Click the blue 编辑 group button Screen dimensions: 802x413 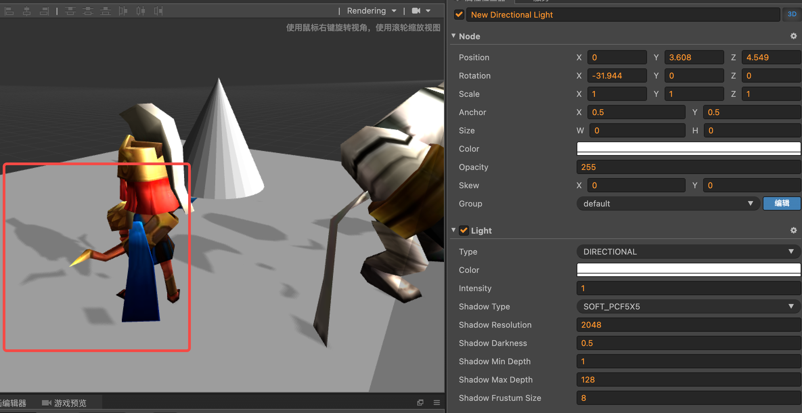point(781,203)
